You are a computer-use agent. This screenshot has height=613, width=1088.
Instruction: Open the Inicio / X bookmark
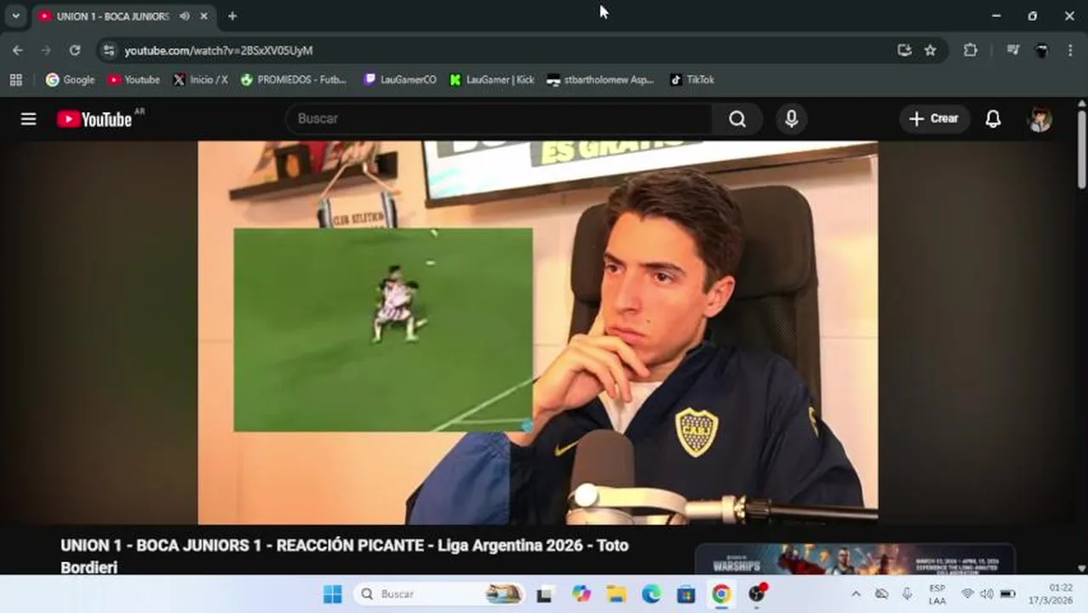(x=200, y=80)
